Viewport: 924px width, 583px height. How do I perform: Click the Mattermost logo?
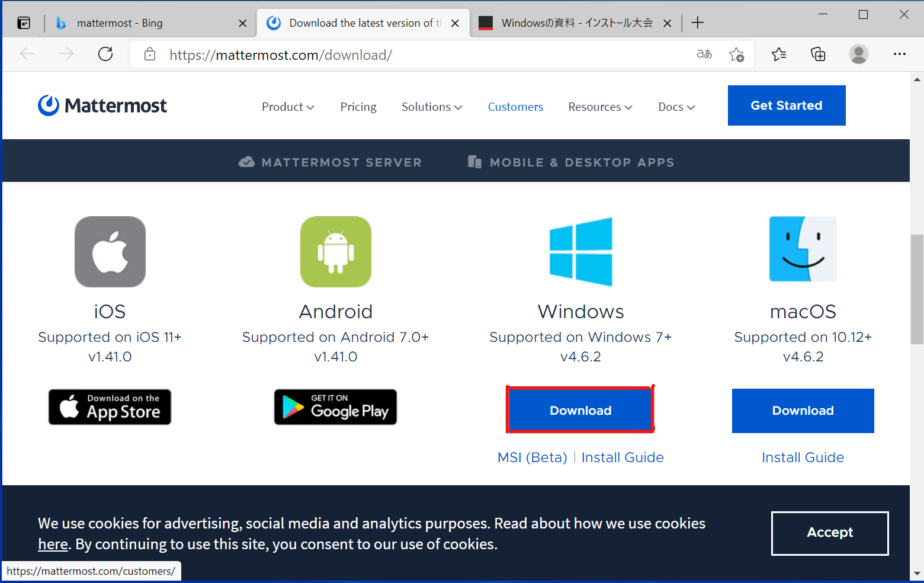click(x=102, y=105)
